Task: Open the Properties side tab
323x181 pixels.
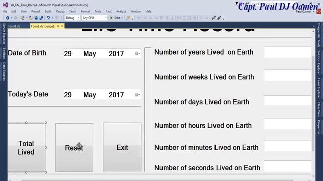Action: tap(319, 127)
